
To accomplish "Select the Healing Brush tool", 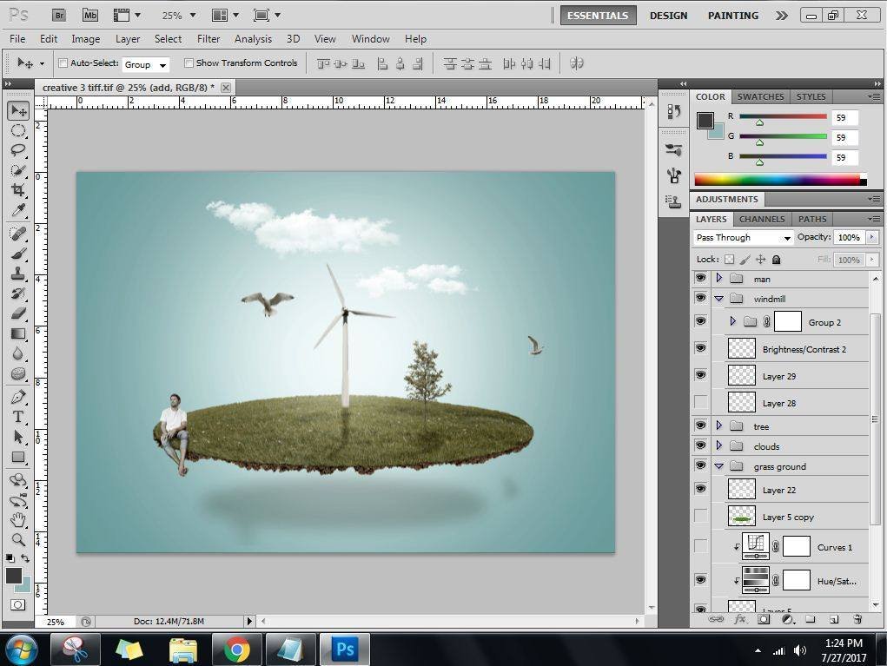I will pos(18,234).
